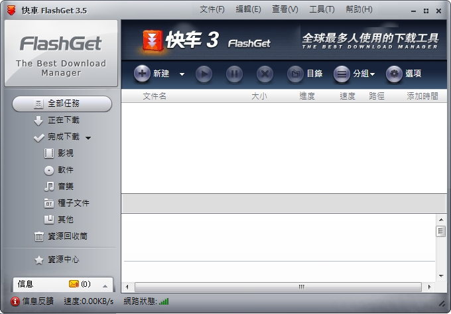Screen dimensions: 451x314
Task: Expand the 信息 panel arrow
Action: 105,286
